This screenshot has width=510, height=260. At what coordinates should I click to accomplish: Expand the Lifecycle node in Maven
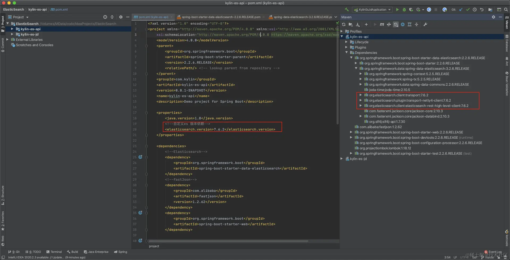[346, 42]
